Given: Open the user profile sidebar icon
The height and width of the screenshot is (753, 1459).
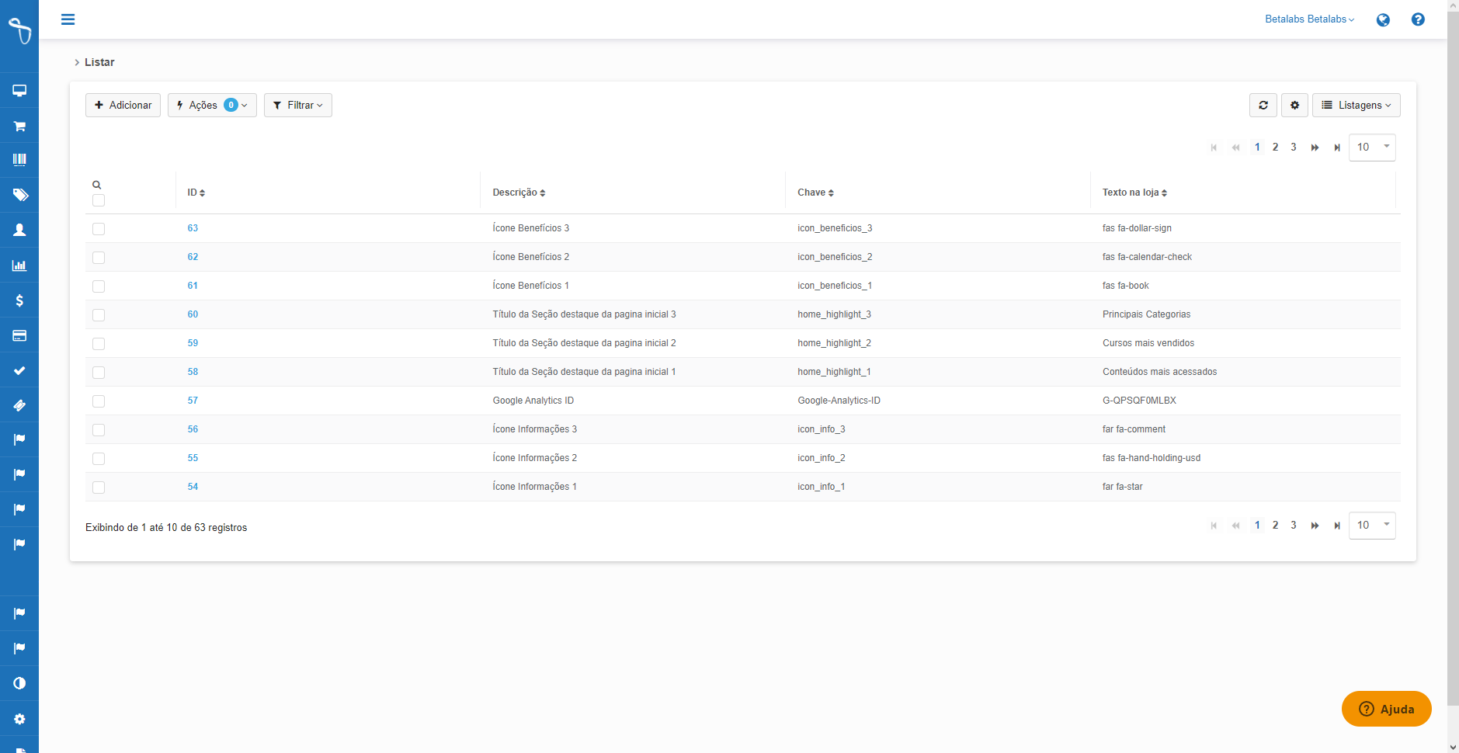Looking at the screenshot, I should coord(19,230).
